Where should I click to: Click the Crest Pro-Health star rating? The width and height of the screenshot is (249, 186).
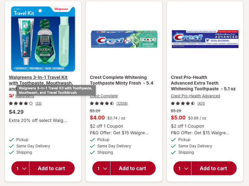pos(183,103)
